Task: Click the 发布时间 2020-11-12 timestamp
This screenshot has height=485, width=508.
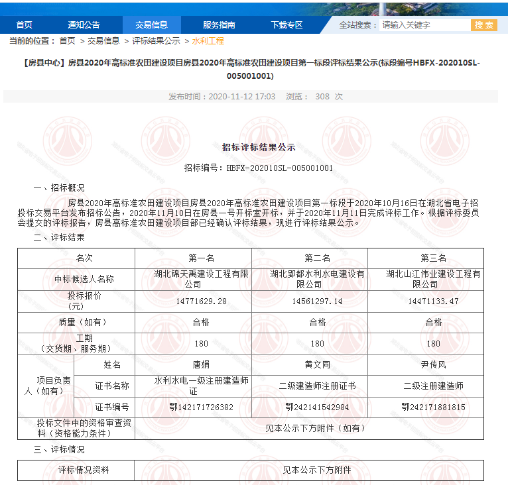Action: pyautogui.click(x=222, y=97)
